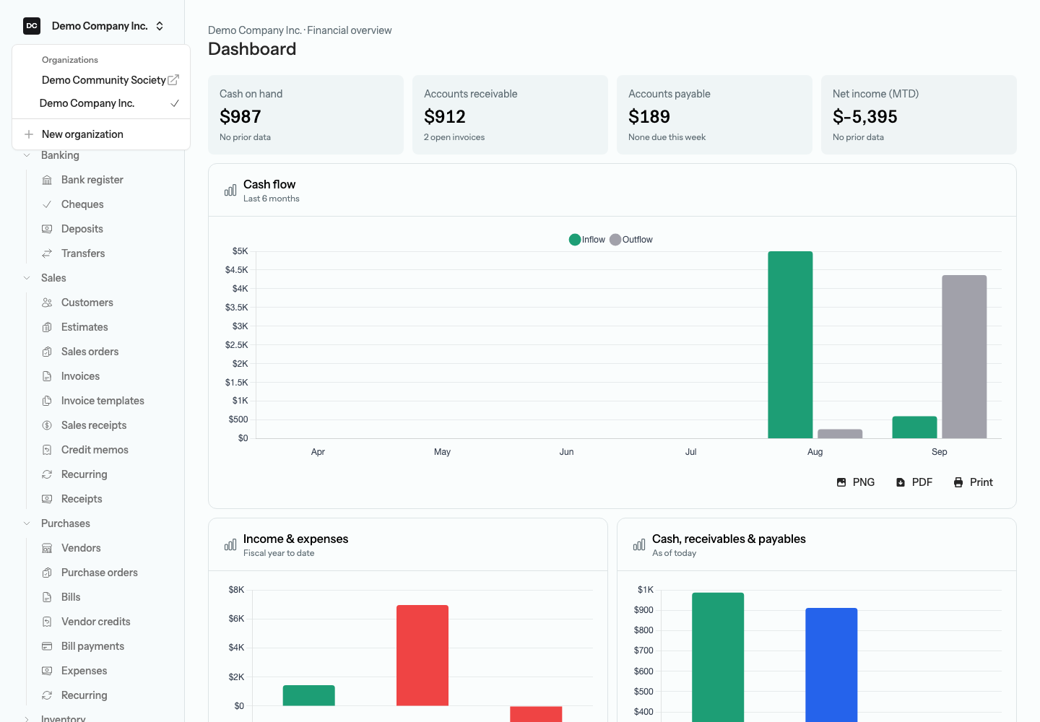Screen dimensions: 1040x722
Task: Click the plus icon beside New organization
Action: pyautogui.click(x=29, y=134)
